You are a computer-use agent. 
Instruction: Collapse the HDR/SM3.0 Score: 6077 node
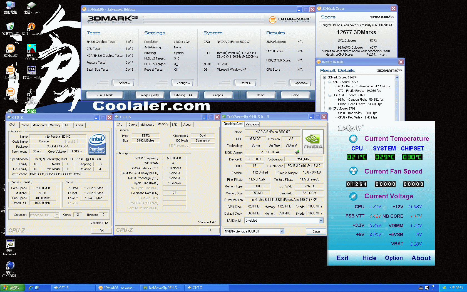pyautogui.click(x=330, y=95)
